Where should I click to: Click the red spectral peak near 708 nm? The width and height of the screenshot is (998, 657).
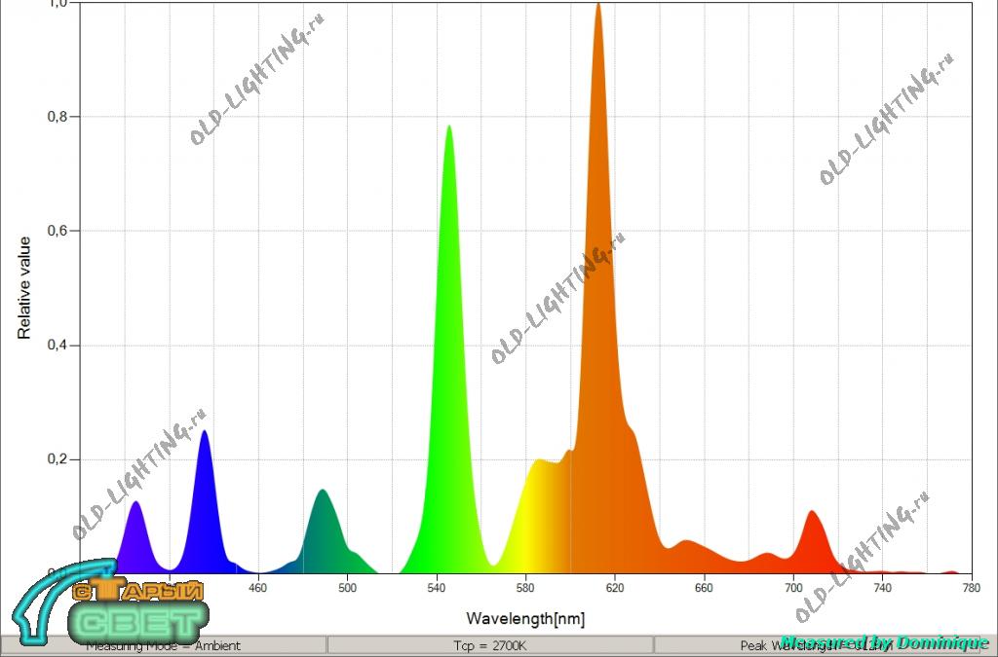click(x=812, y=540)
